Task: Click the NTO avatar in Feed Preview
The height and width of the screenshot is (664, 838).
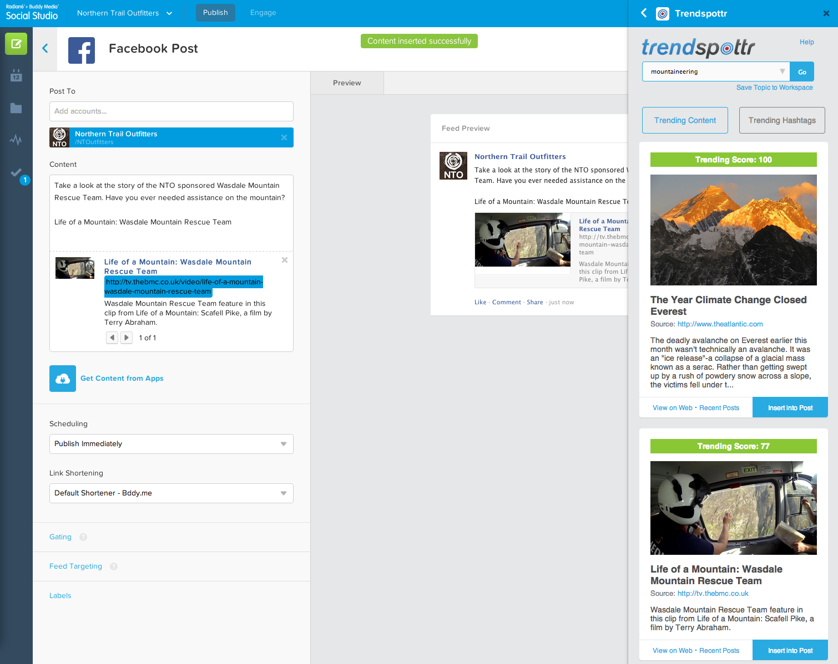Action: 453,166
